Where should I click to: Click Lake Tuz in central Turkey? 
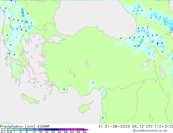[87, 64]
